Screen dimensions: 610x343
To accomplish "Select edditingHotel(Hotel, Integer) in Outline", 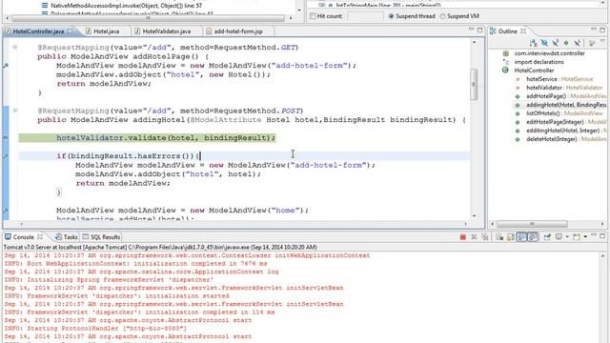I will point(566,131).
